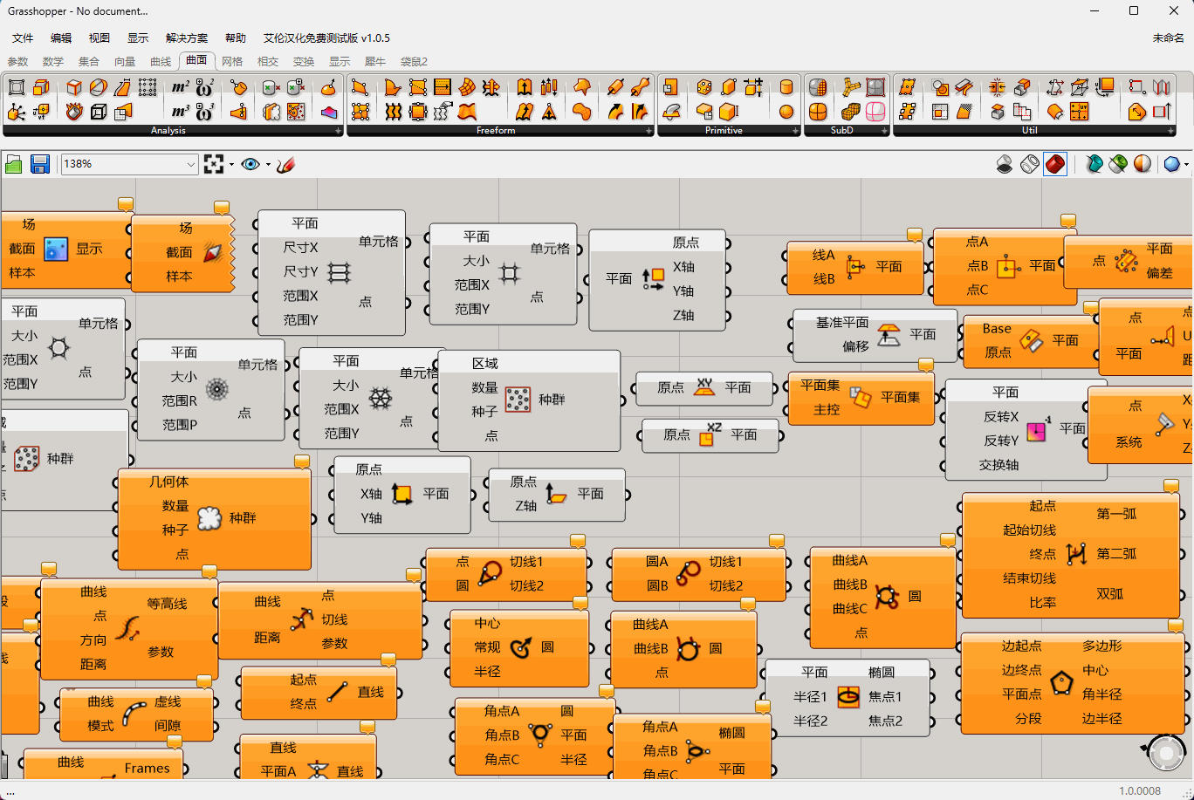Click the XY plane component icon
This screenshot has height=800, width=1194.
click(704, 387)
